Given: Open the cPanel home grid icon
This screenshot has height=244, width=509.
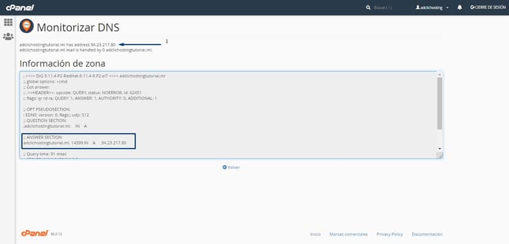Looking at the screenshot, I should point(8,23).
